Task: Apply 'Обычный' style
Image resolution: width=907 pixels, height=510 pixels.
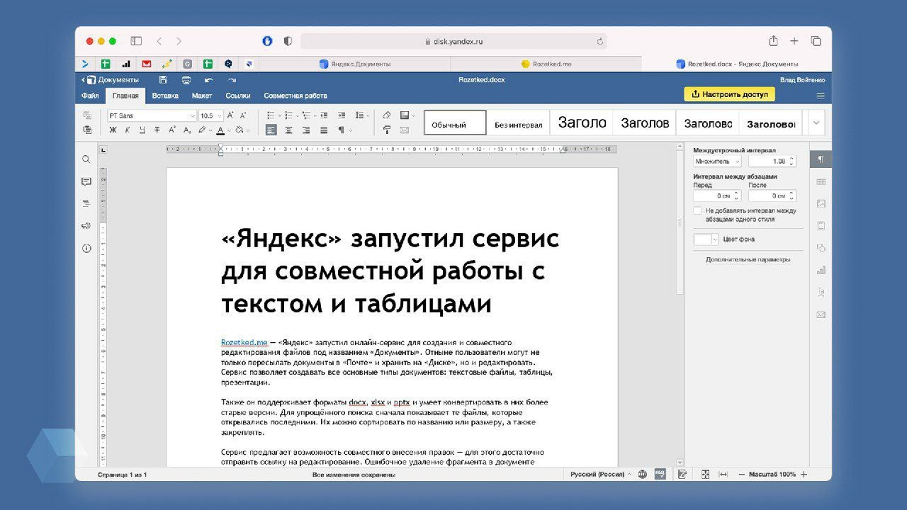Action: (455, 123)
